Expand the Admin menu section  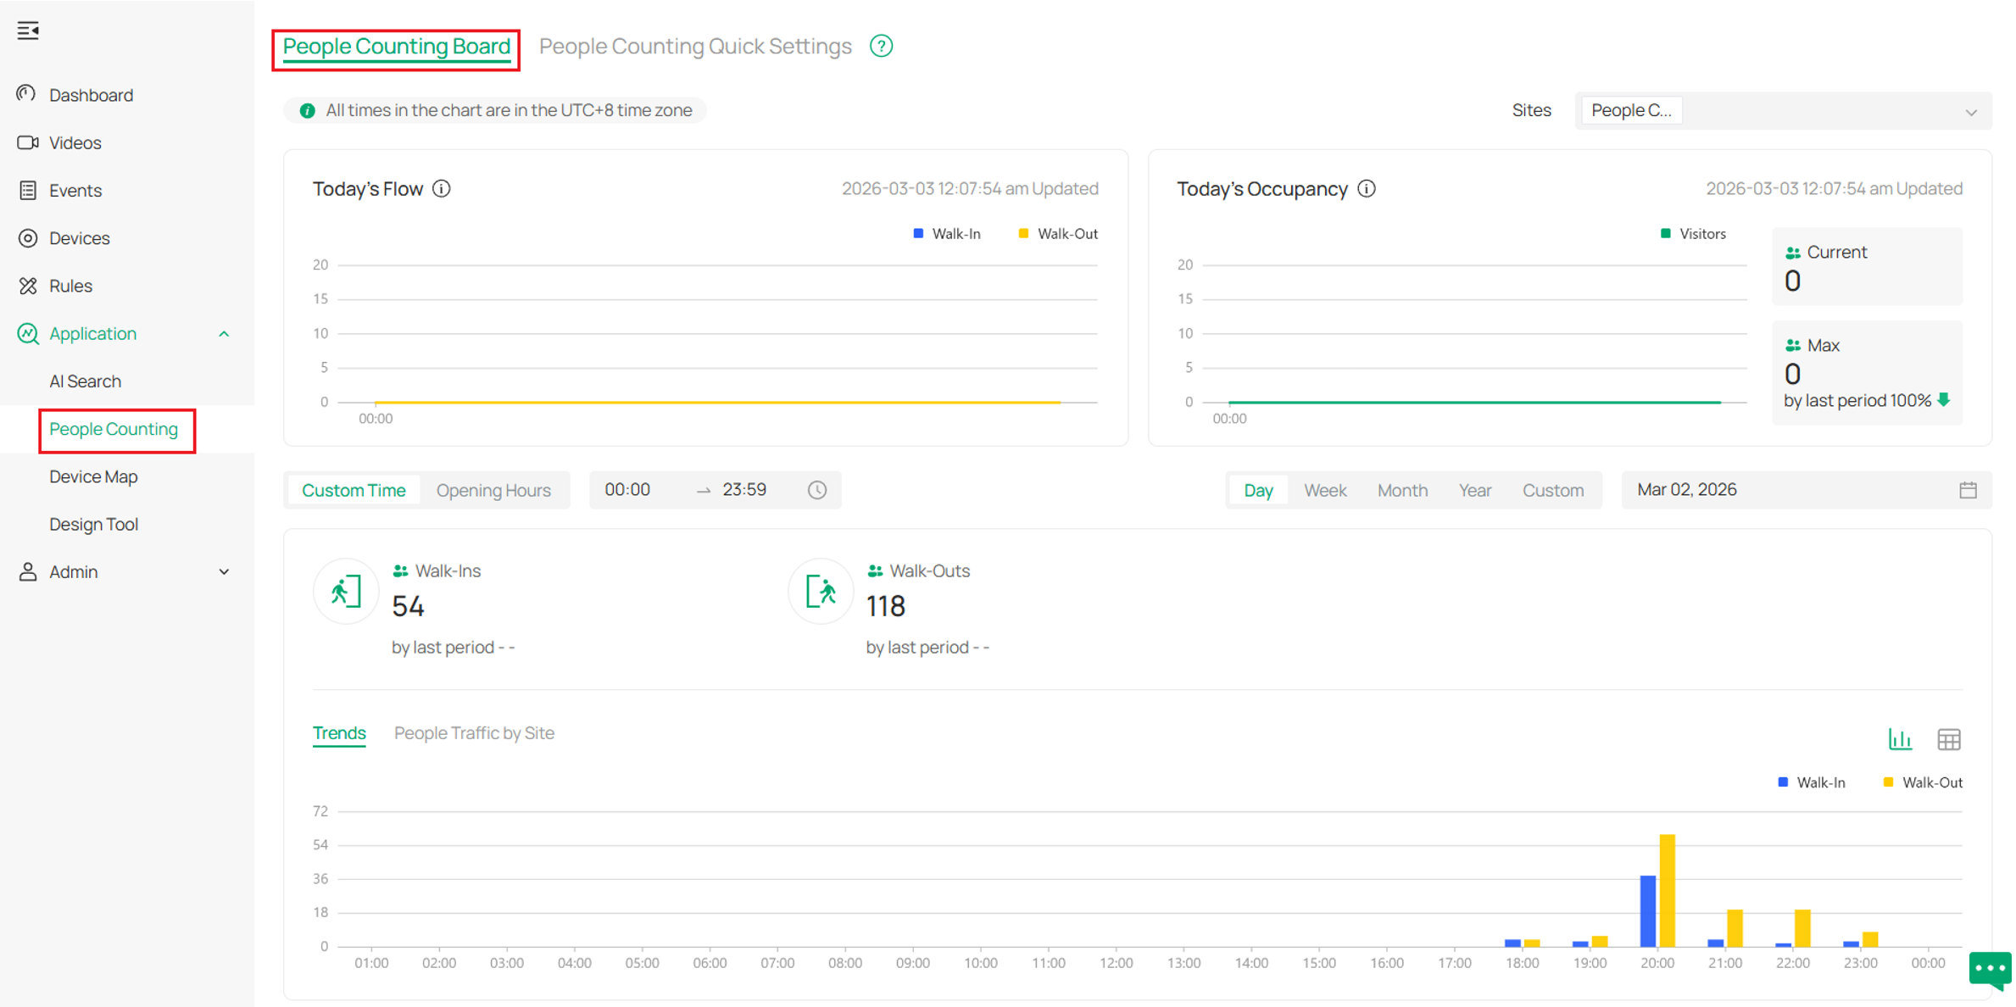[224, 572]
